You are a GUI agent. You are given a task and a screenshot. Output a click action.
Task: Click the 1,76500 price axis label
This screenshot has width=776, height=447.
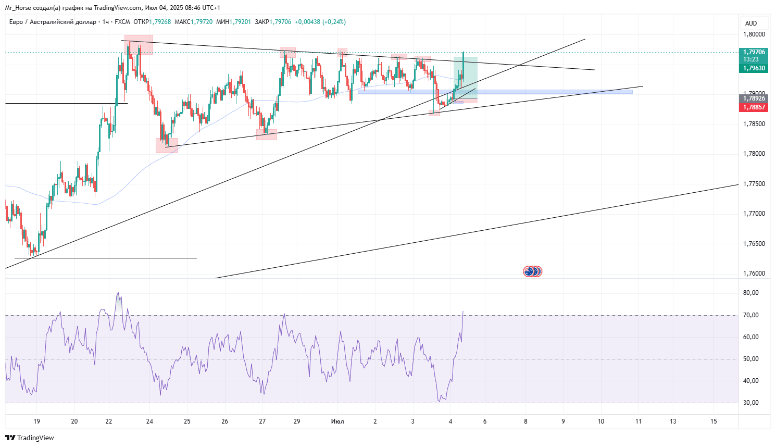tap(754, 244)
